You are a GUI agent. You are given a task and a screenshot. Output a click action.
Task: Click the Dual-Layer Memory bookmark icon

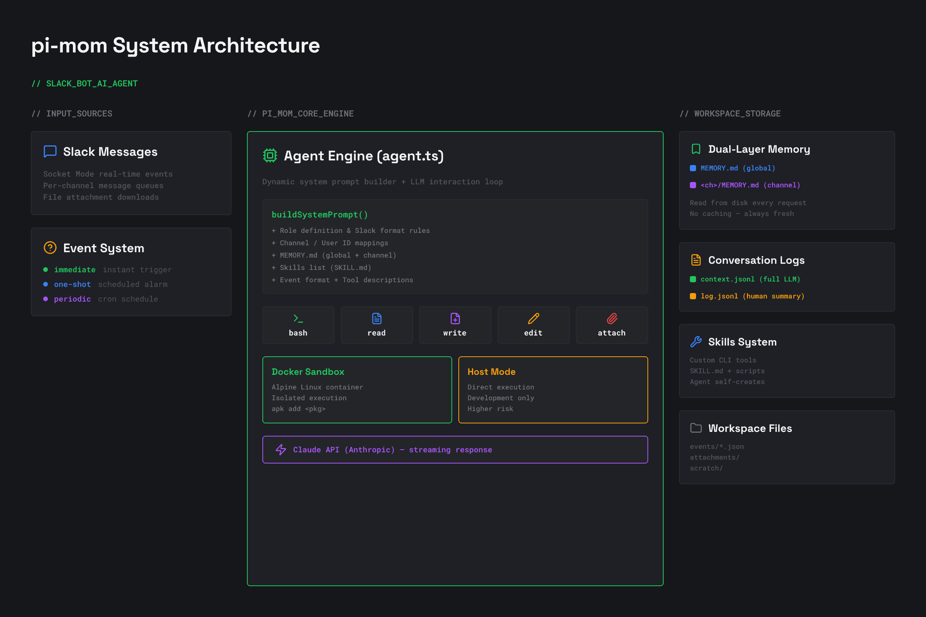pos(696,149)
